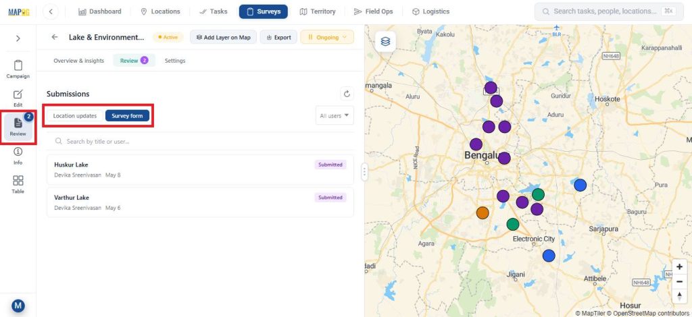Click the search by title field
Image resolution: width=692 pixels, height=317 pixels.
coord(200,142)
